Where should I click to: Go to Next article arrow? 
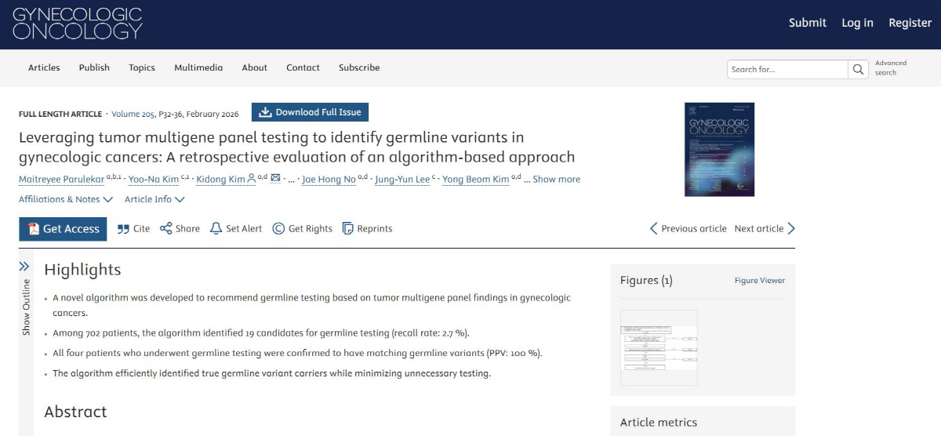(790, 229)
